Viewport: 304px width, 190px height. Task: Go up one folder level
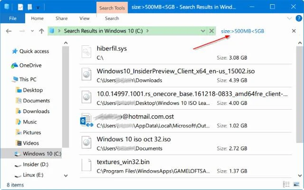[x=41, y=31]
